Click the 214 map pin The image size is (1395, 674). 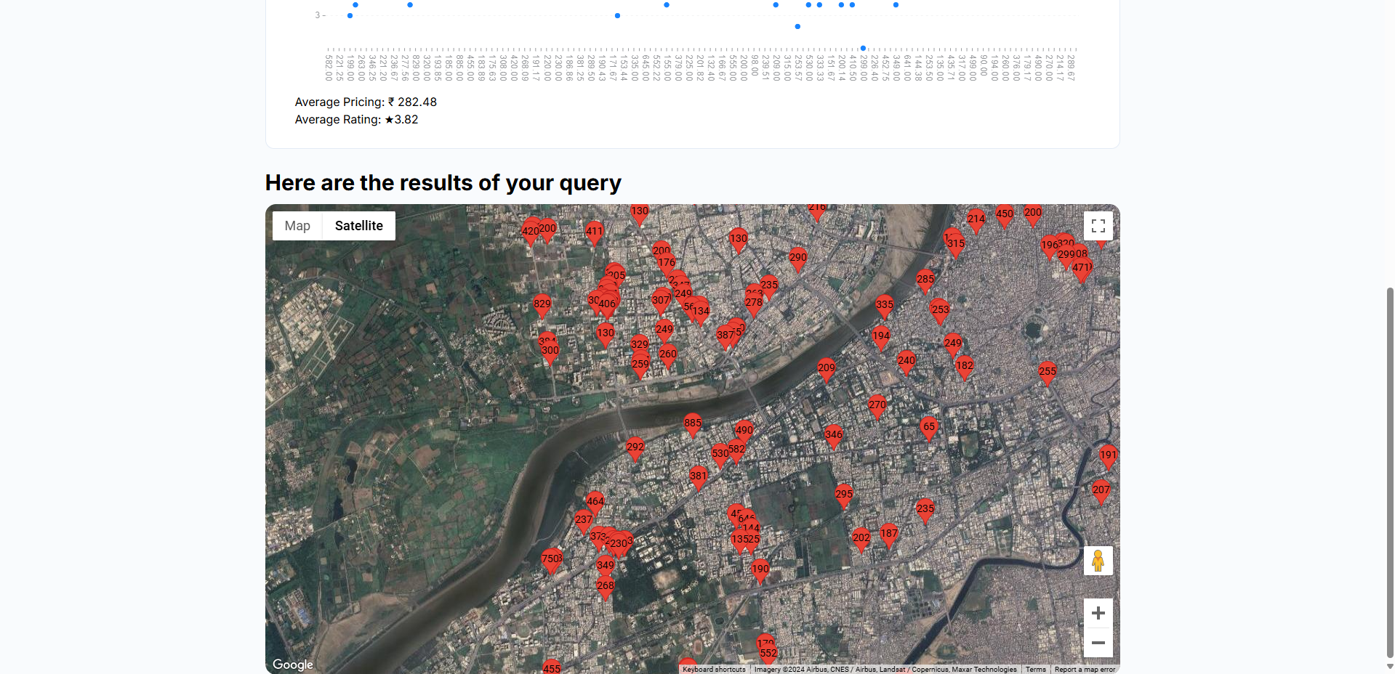(976, 223)
